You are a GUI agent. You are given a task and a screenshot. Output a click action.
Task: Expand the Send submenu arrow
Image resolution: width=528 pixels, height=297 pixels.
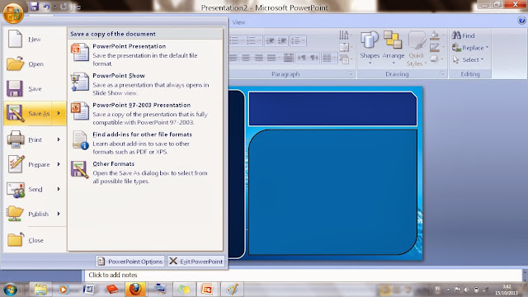(x=59, y=189)
